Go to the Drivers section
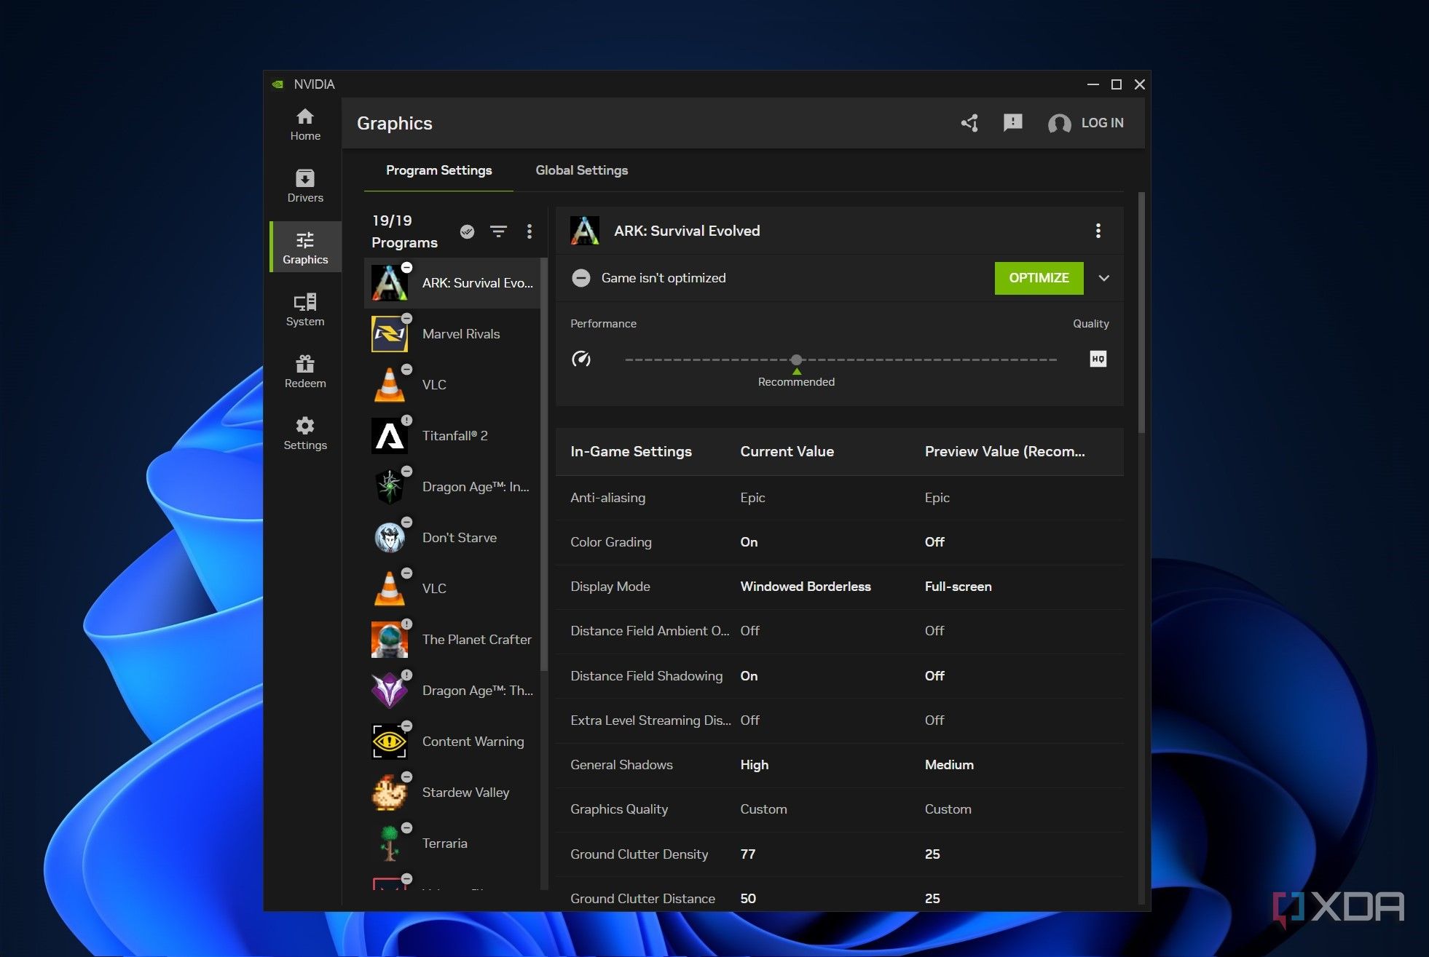1429x957 pixels. [305, 186]
